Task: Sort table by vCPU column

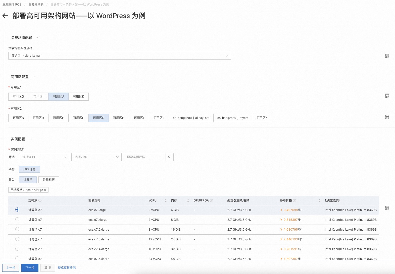Action: [x=166, y=200]
